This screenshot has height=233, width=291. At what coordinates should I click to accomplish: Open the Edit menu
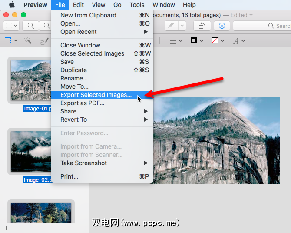click(78, 5)
